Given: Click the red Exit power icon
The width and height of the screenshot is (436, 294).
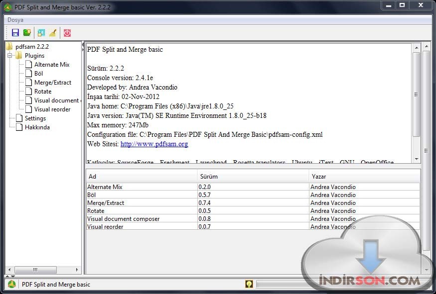Looking at the screenshot, I should 67,33.
